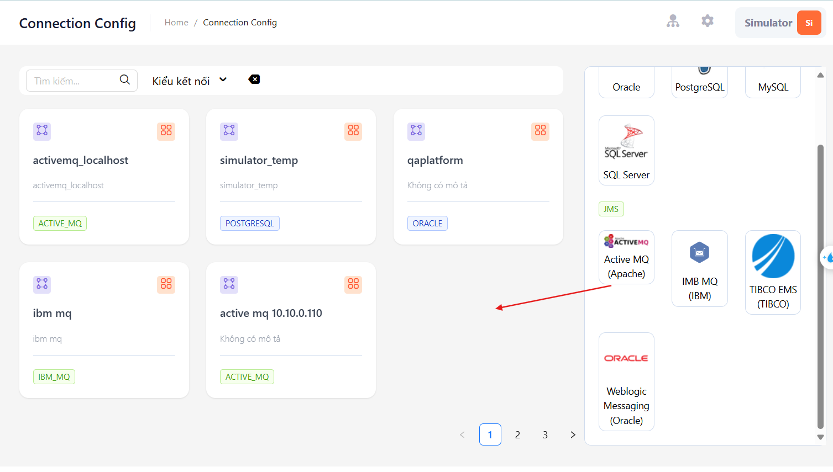Click the previous page arrow
The image size is (833, 472).
(x=463, y=434)
